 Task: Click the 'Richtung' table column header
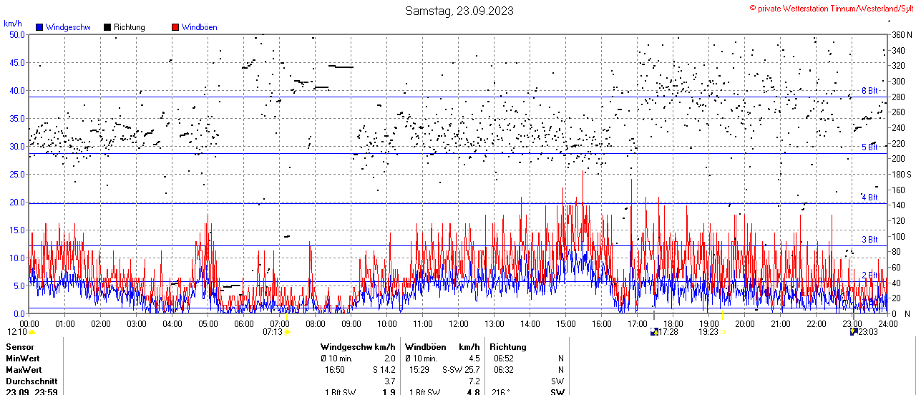(x=508, y=346)
